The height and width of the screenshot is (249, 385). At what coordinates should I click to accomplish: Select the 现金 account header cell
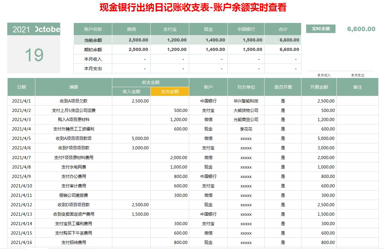208,29
